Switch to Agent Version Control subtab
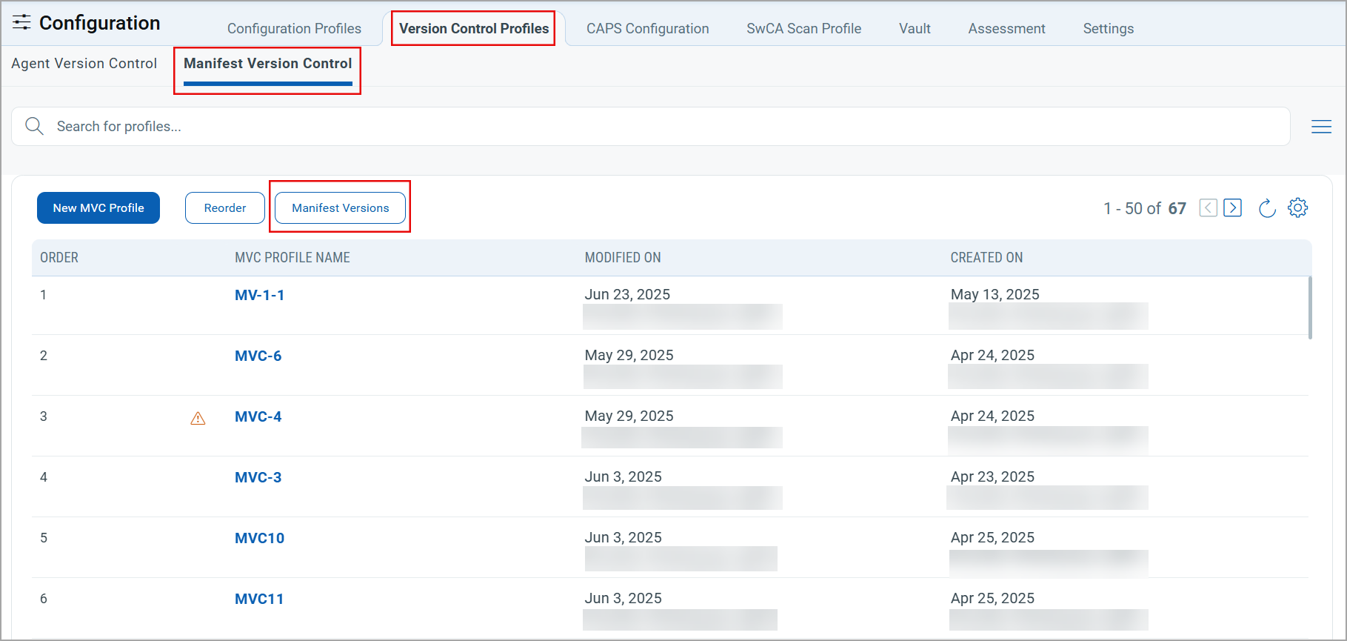 point(84,64)
